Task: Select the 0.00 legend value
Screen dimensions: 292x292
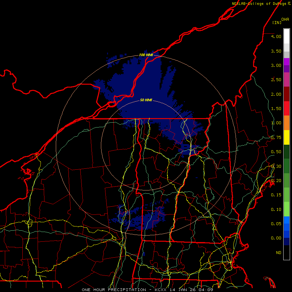Action: tap(276, 238)
